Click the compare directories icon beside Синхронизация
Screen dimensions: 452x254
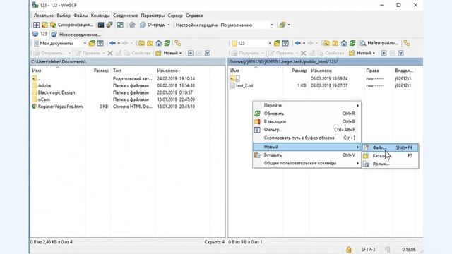(x=44, y=25)
